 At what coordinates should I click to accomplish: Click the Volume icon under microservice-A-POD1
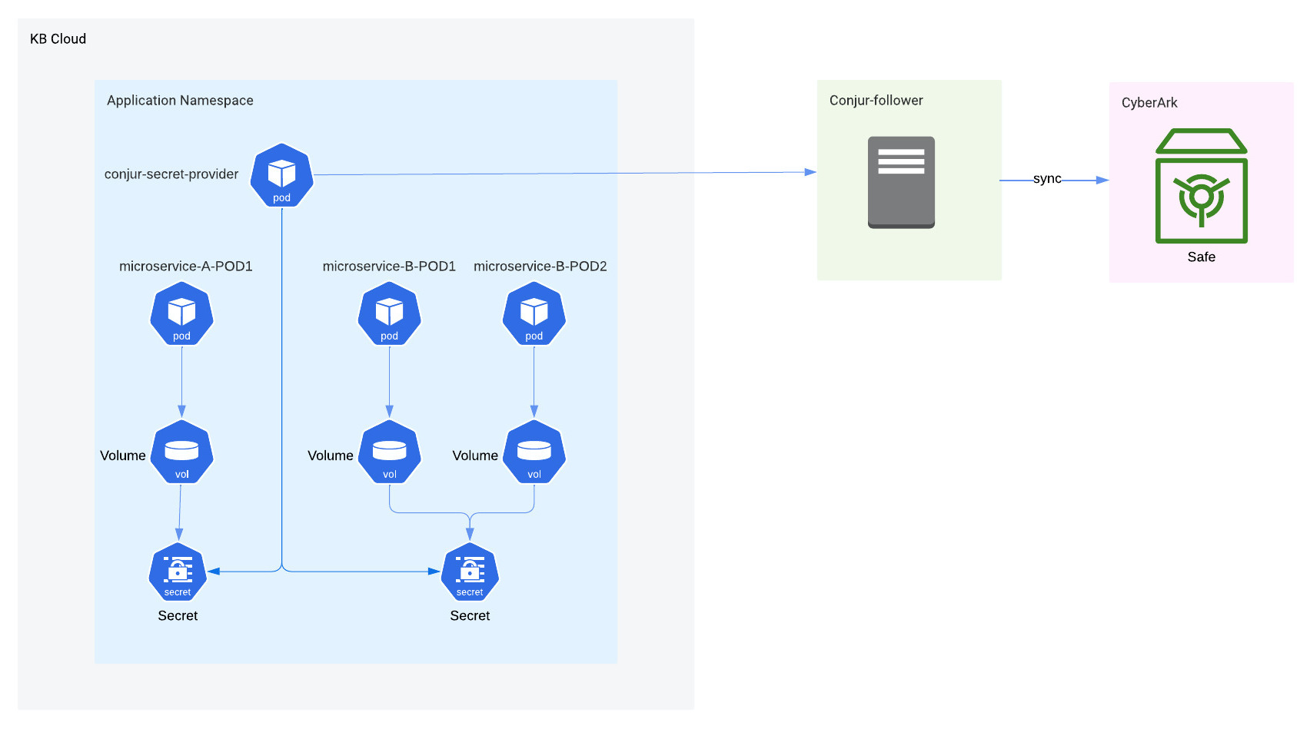182,452
